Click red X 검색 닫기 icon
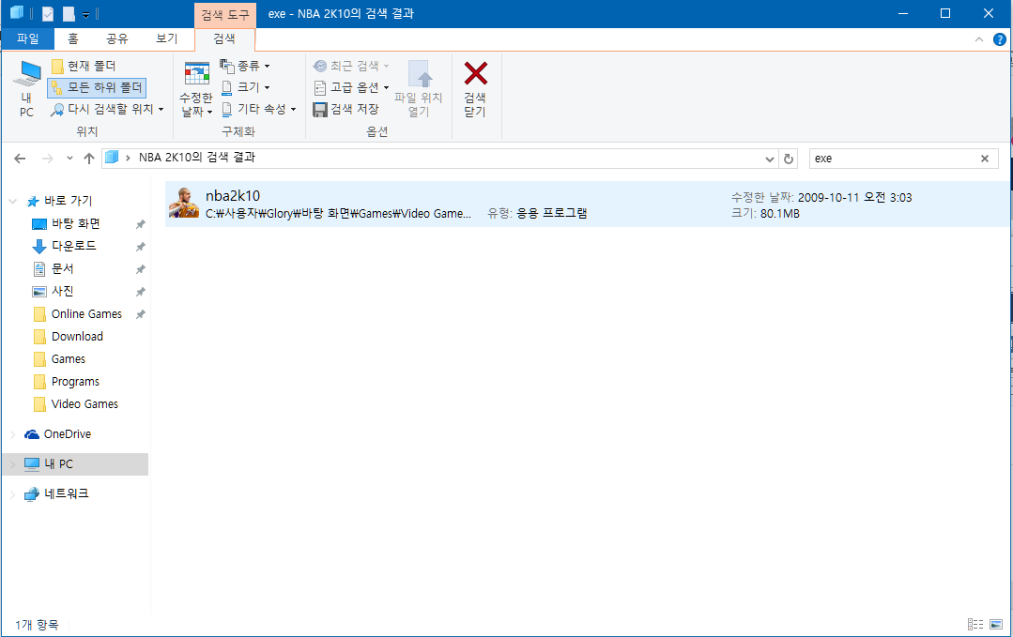1013x637 pixels. point(475,73)
